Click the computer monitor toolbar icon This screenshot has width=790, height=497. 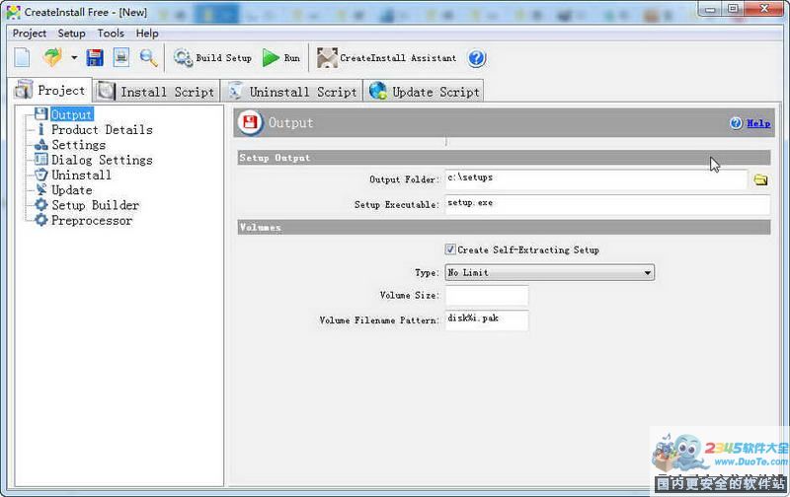(120, 58)
